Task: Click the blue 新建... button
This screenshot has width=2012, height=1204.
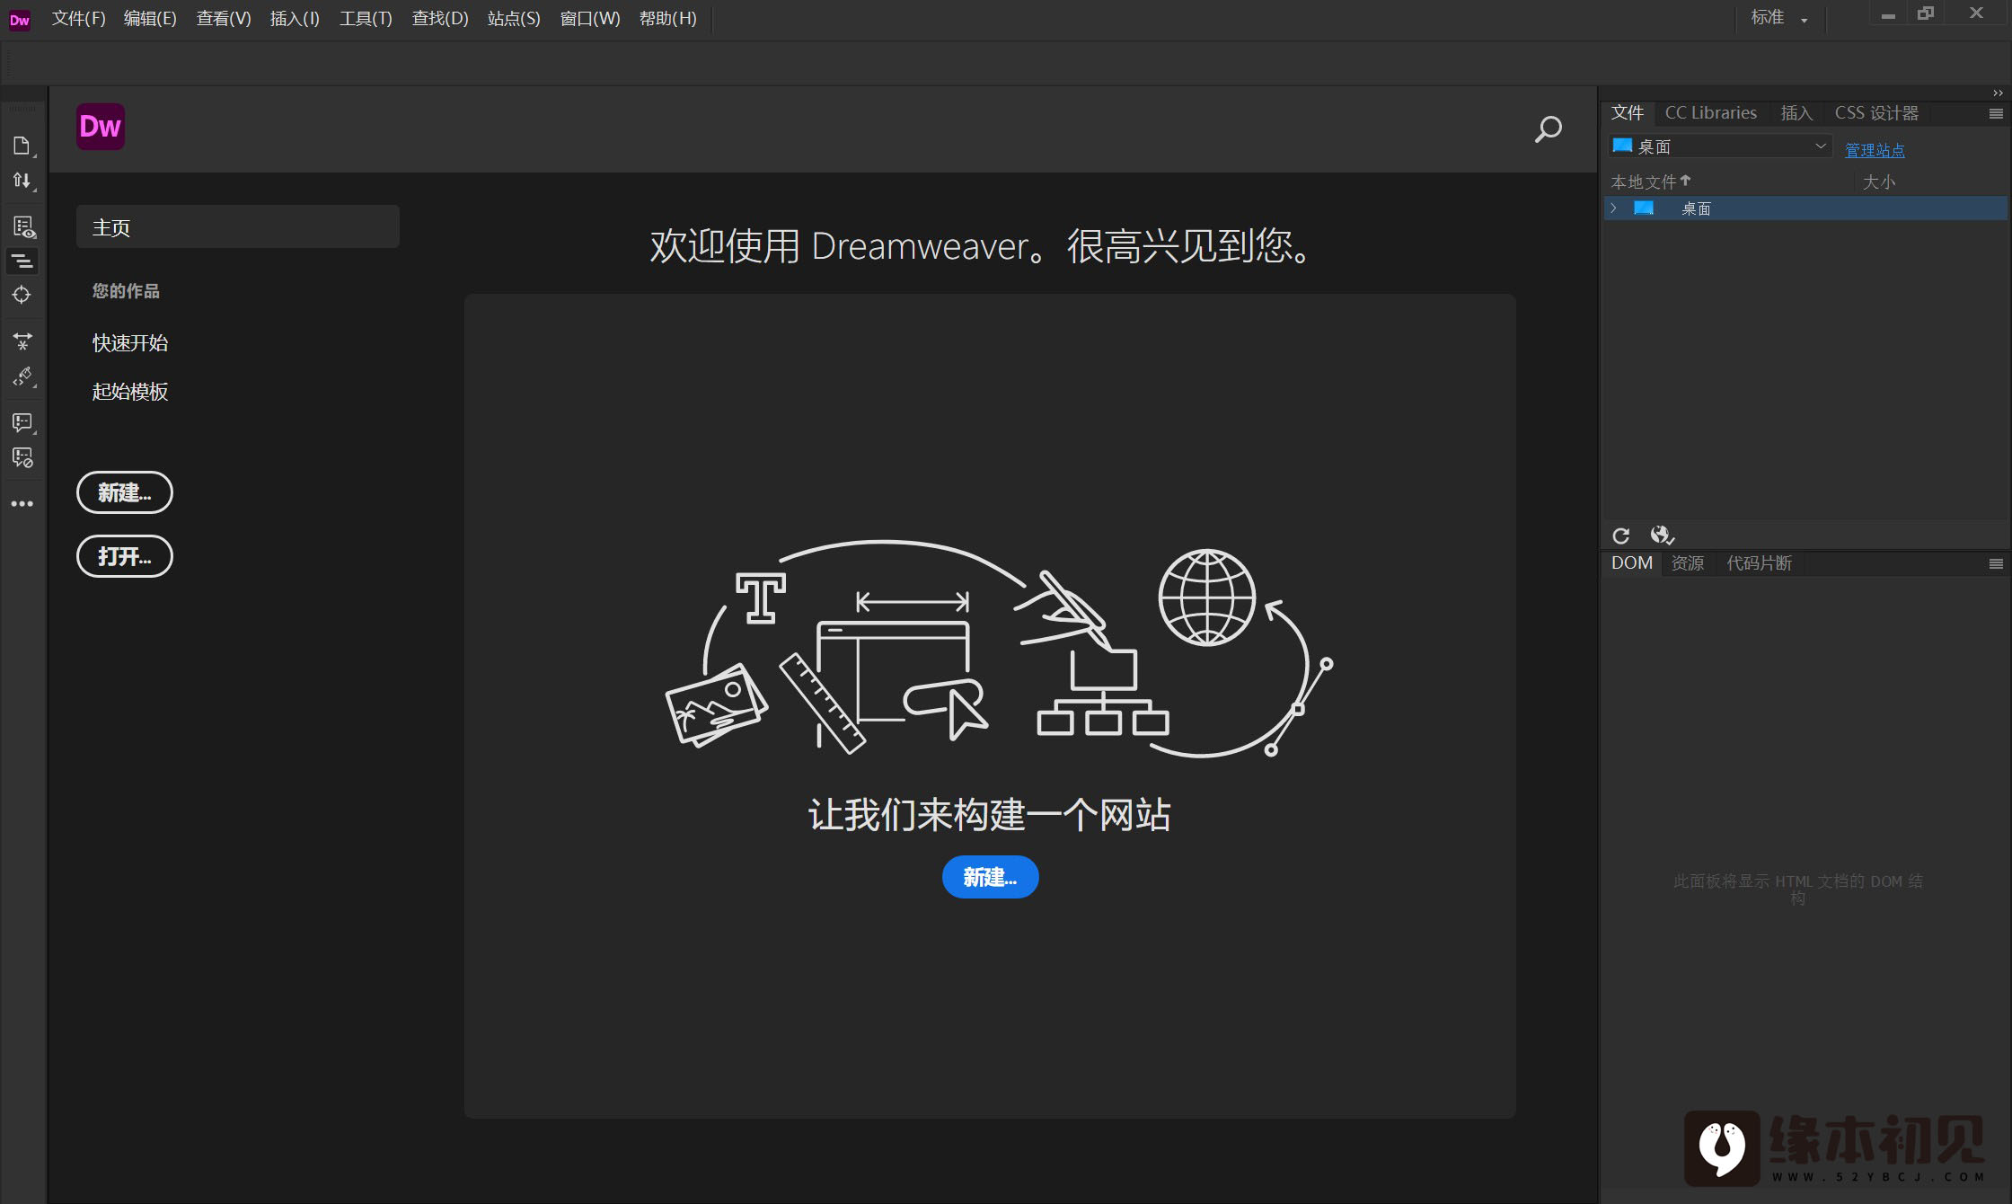Action: point(990,877)
